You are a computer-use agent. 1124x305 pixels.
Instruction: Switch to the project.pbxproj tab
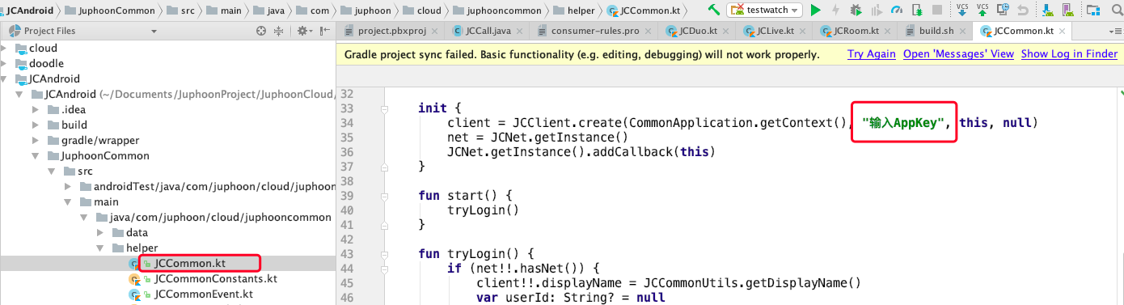[391, 31]
